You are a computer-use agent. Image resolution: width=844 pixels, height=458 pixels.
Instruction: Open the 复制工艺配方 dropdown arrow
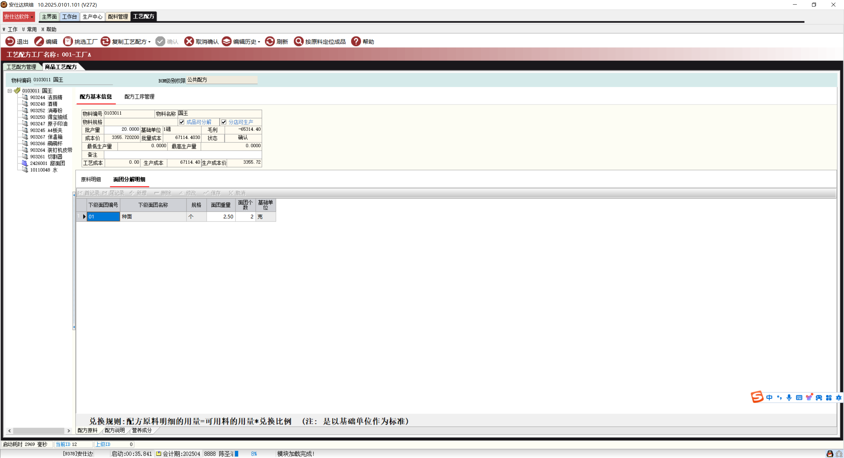149,42
